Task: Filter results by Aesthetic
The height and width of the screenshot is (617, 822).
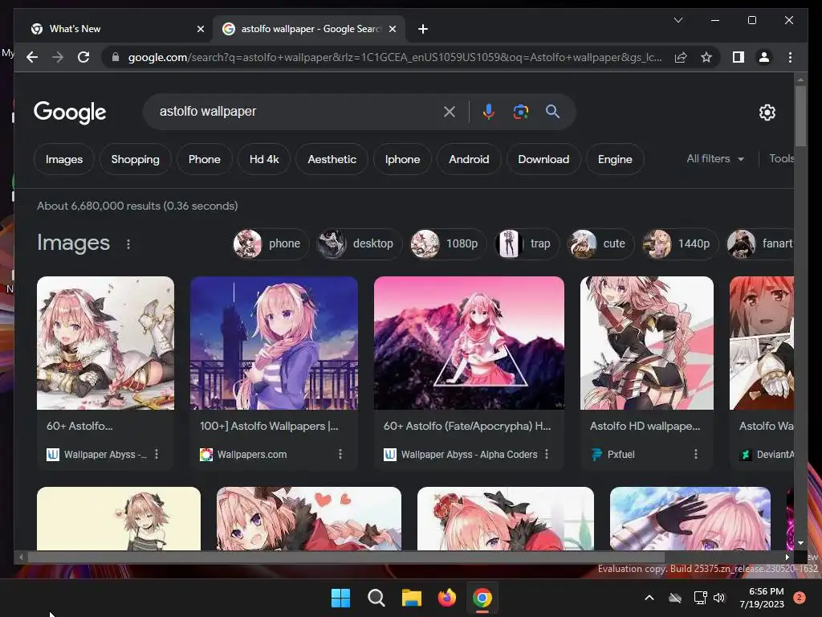Action: (332, 159)
